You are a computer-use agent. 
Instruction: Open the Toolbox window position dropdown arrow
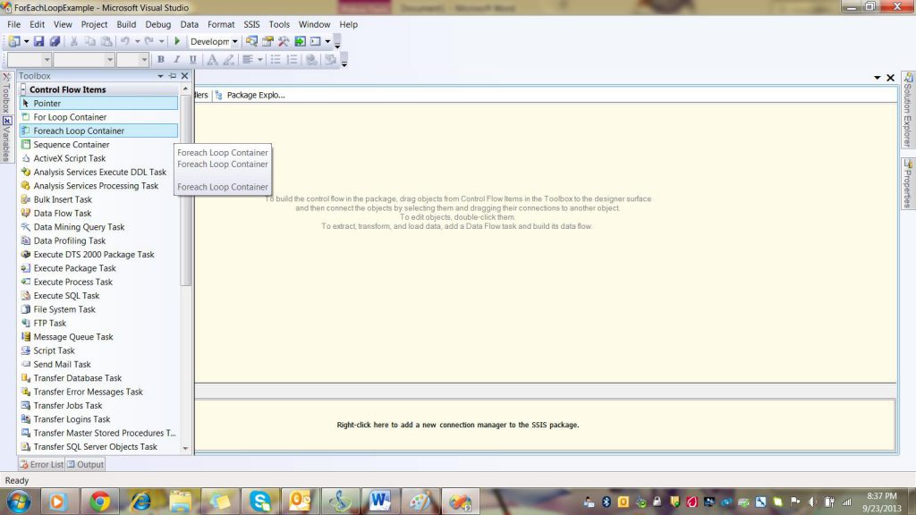[x=161, y=76]
